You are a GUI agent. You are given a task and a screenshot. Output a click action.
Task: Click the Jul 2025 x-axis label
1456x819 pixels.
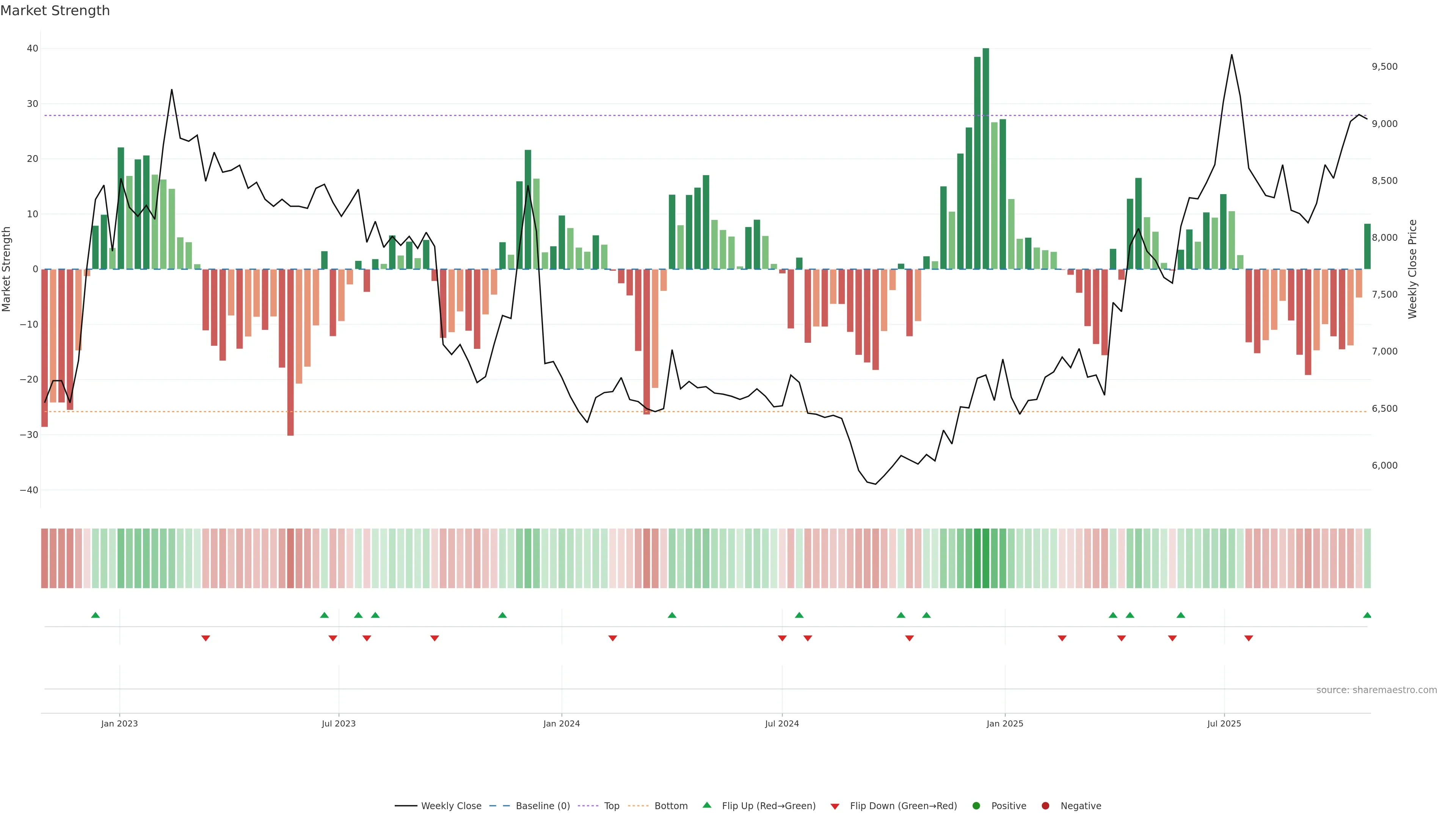tap(1224, 723)
